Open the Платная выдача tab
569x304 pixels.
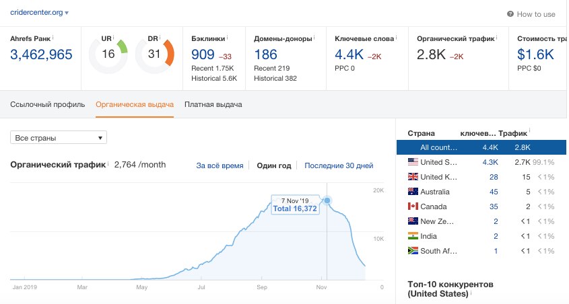click(x=213, y=104)
